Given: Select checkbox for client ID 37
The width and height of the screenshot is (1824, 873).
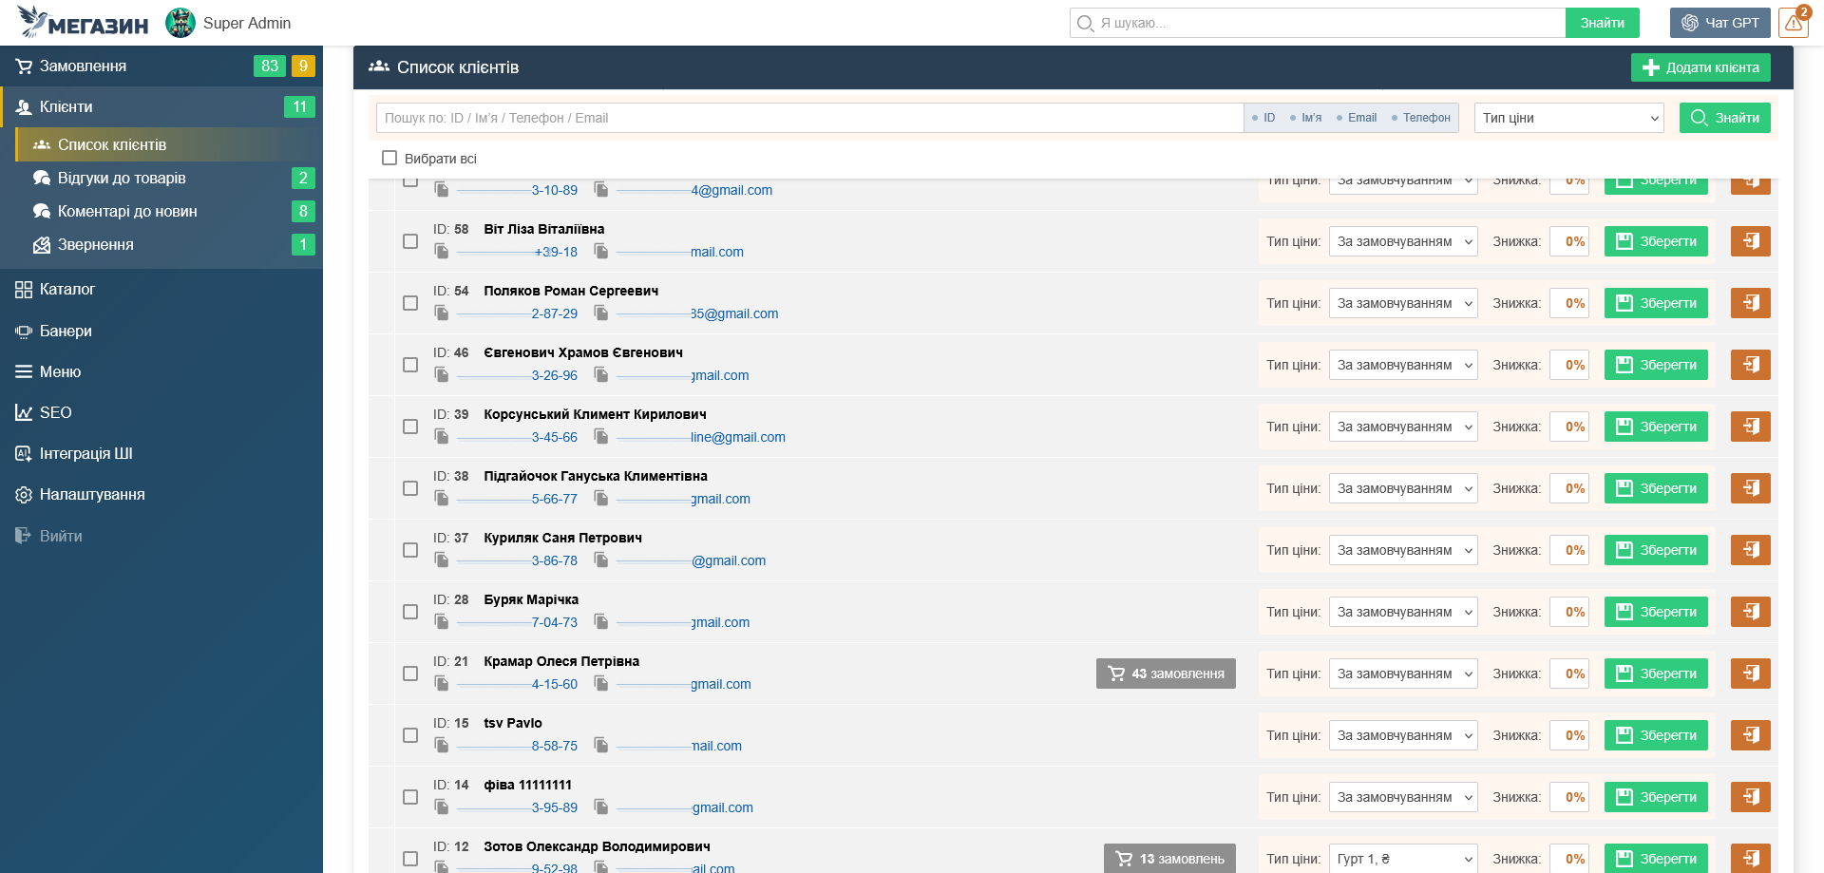Looking at the screenshot, I should tap(410, 550).
